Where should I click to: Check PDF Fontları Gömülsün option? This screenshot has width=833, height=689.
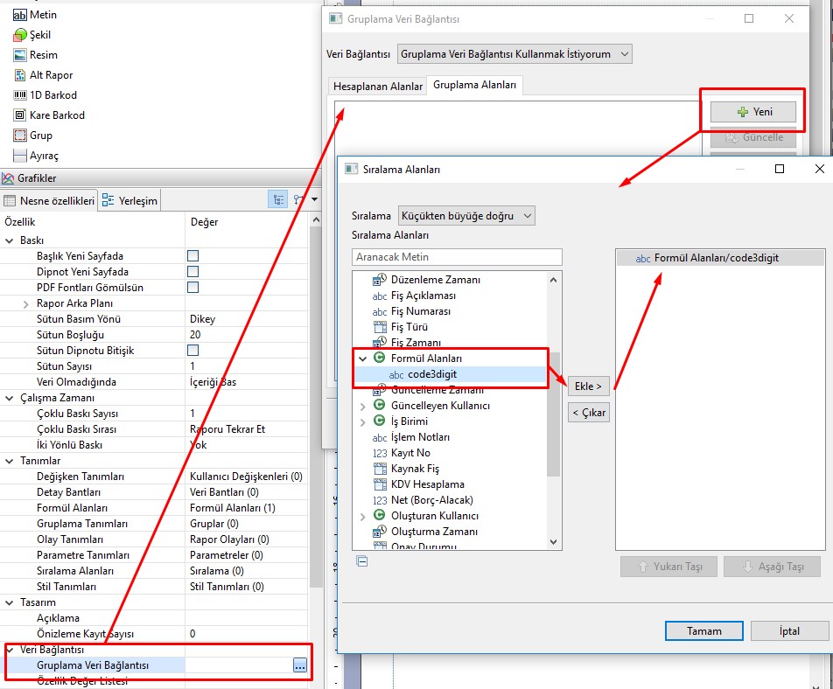coord(192,288)
